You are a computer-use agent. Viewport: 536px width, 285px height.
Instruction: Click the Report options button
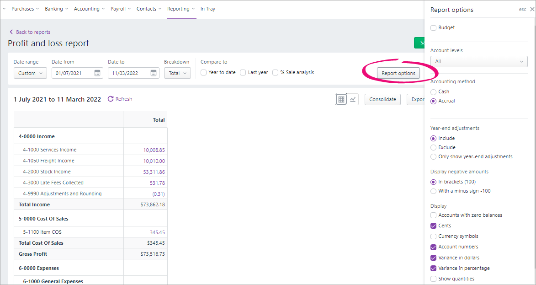[398, 73]
